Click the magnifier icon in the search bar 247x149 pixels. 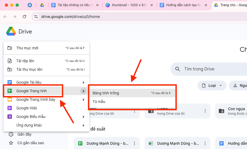point(177,69)
